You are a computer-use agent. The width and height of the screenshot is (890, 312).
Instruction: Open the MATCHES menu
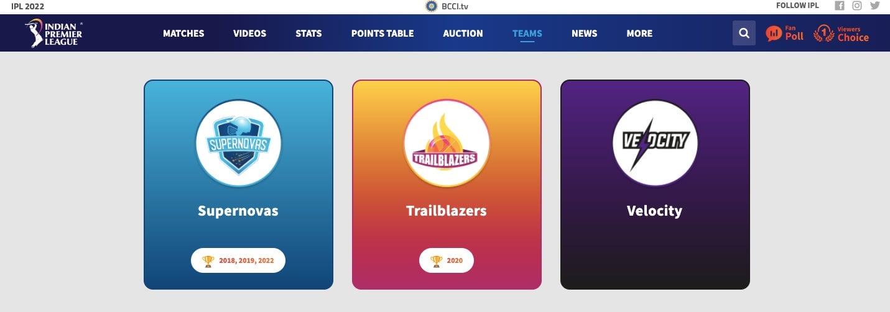click(x=183, y=34)
